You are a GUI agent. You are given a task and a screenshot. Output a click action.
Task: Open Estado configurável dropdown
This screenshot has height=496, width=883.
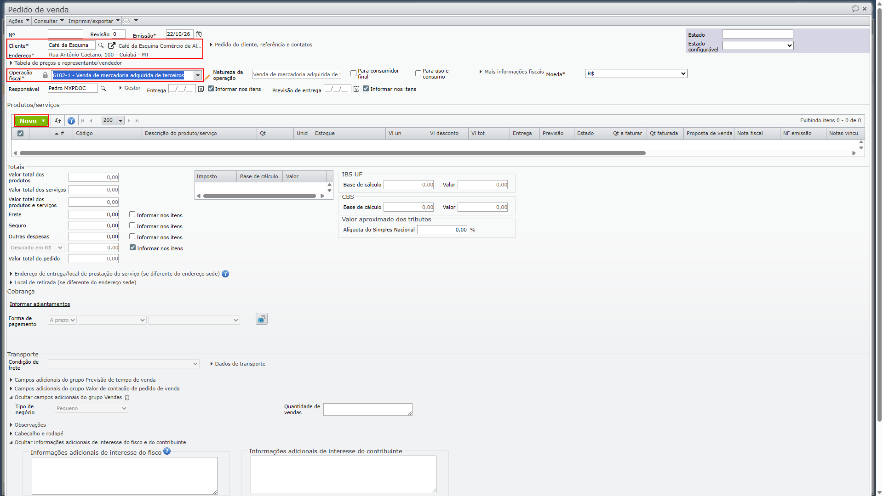(x=758, y=45)
